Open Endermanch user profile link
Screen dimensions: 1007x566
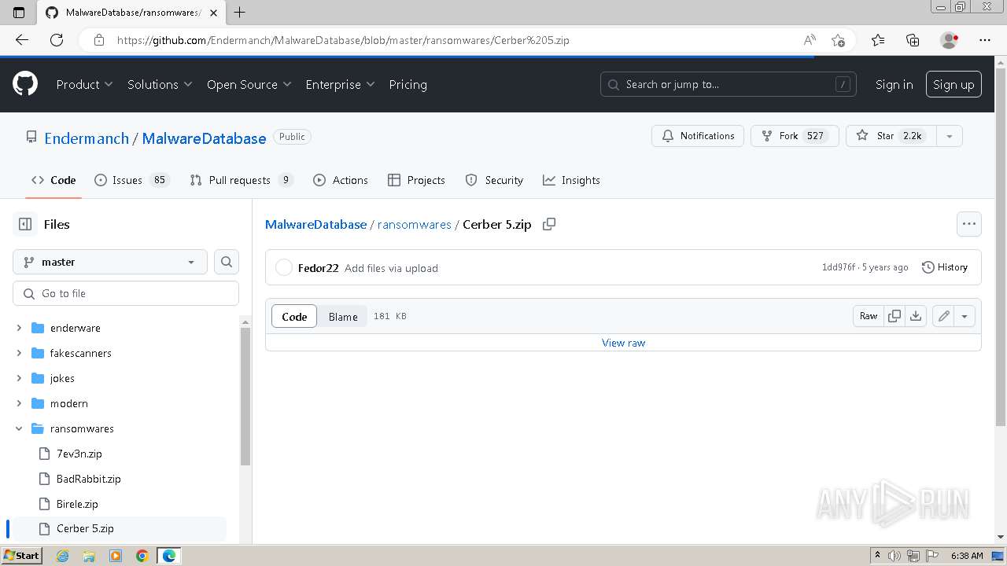87,138
